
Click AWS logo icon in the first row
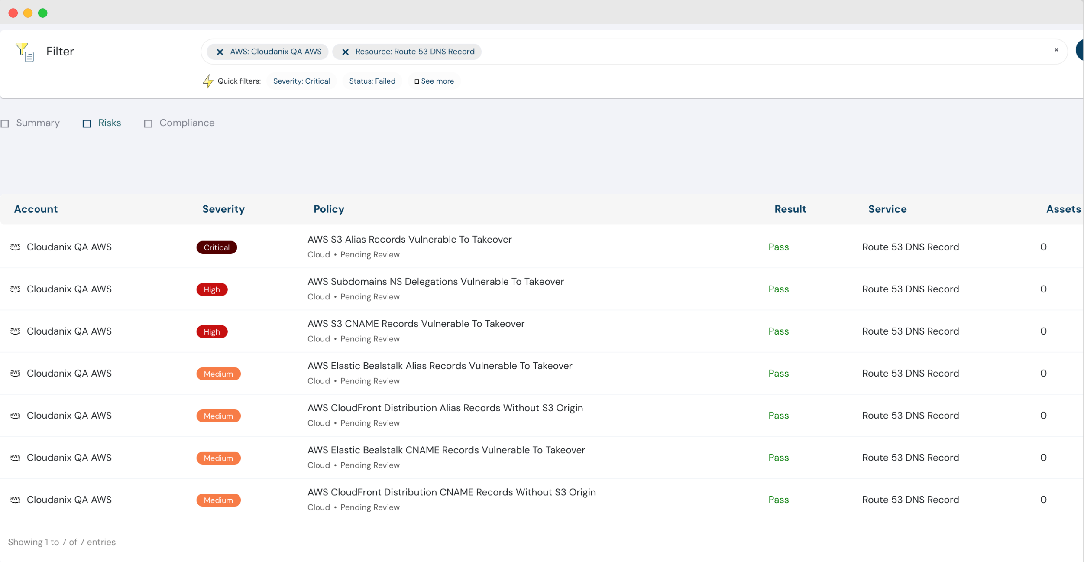pos(16,247)
